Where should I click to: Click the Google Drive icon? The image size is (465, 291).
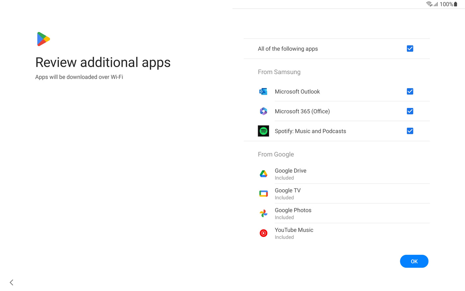(x=263, y=173)
